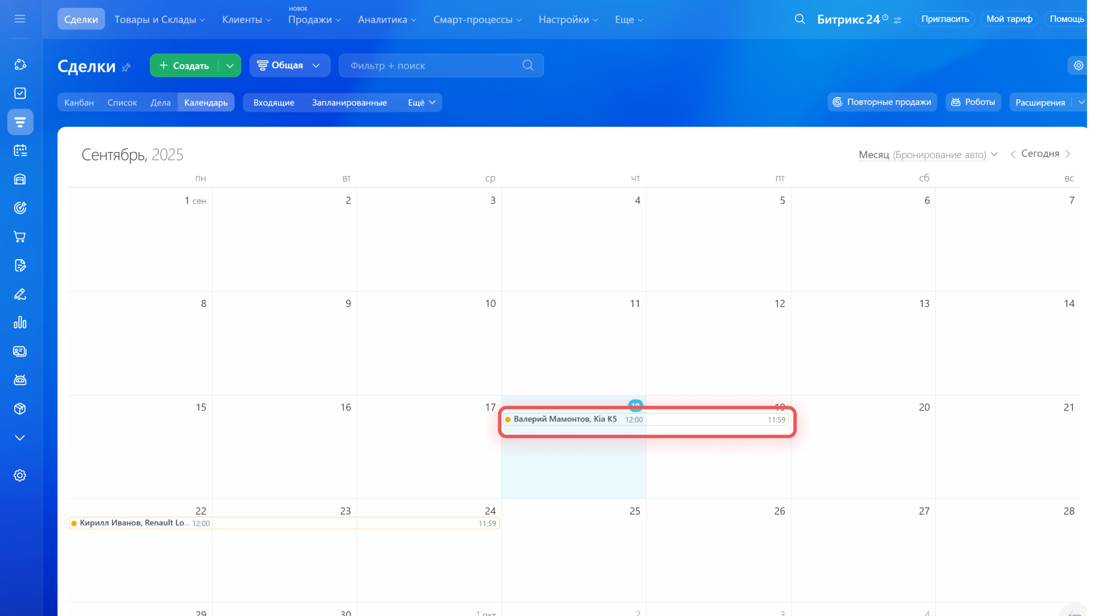Image resolution: width=1093 pixels, height=616 pixels.
Task: Expand more sidebar items chevron
Action: [x=20, y=438]
